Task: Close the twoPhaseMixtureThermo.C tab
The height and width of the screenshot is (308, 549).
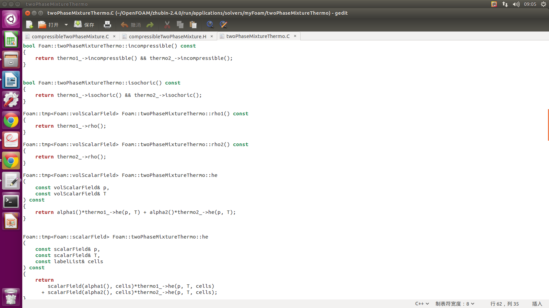Action: tap(295, 36)
